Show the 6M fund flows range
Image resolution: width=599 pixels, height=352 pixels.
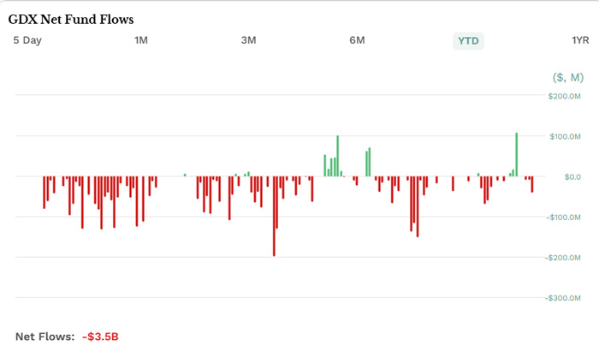click(x=358, y=40)
